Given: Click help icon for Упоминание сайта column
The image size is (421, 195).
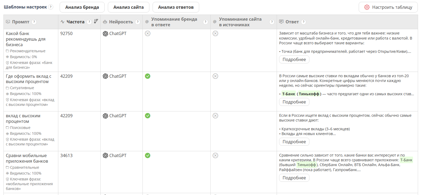Looking at the screenshot, I should pyautogui.click(x=272, y=22).
